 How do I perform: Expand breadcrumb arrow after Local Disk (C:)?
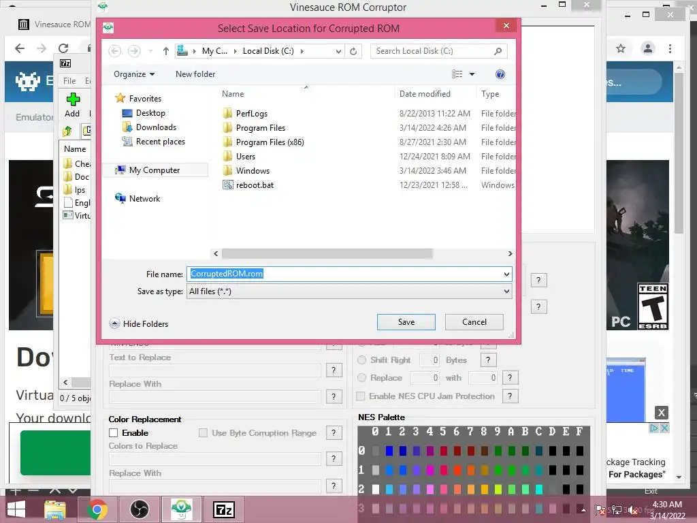click(302, 51)
